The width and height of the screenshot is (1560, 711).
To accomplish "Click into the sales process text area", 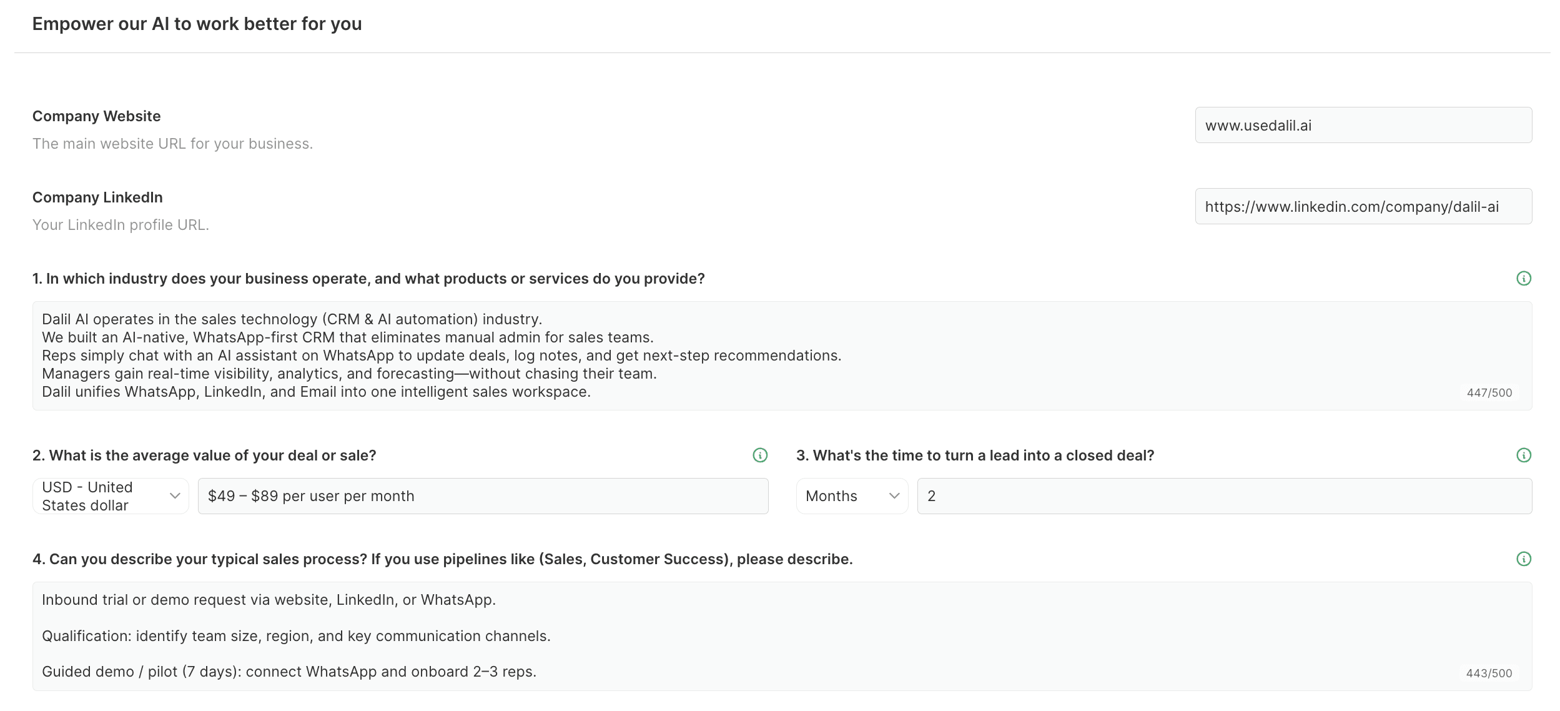I will (x=749, y=636).
